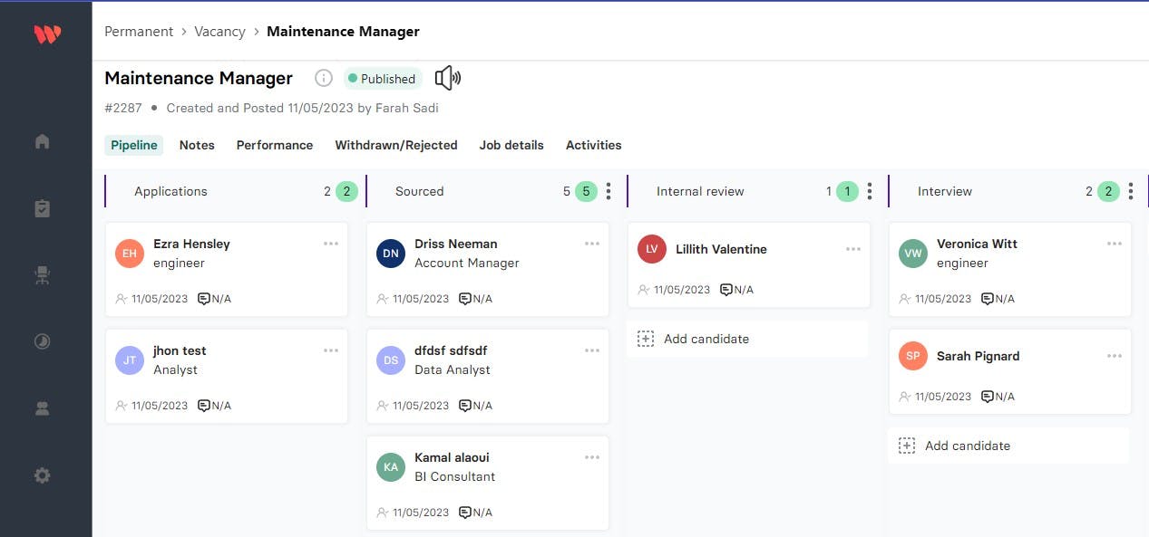Click the red logo at top left
Image resolution: width=1149 pixels, height=537 pixels.
pos(47,34)
